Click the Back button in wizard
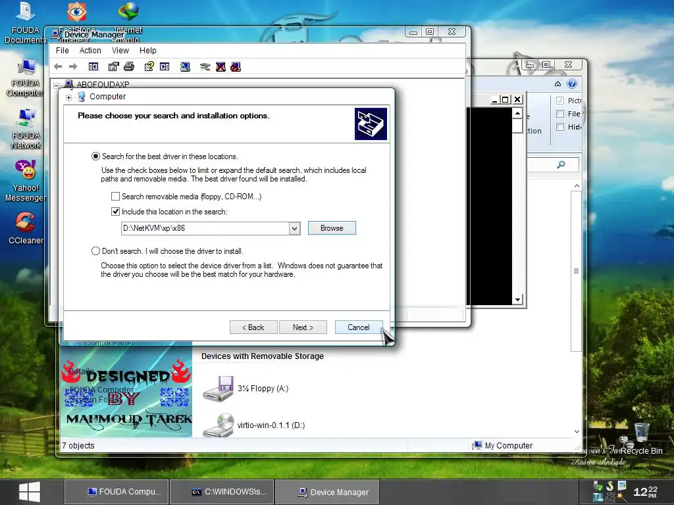674x505 pixels. [253, 327]
